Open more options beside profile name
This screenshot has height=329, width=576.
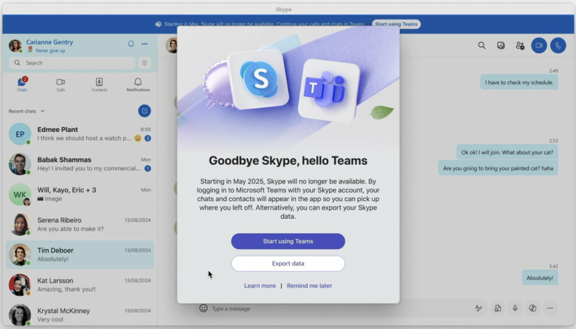tap(145, 44)
